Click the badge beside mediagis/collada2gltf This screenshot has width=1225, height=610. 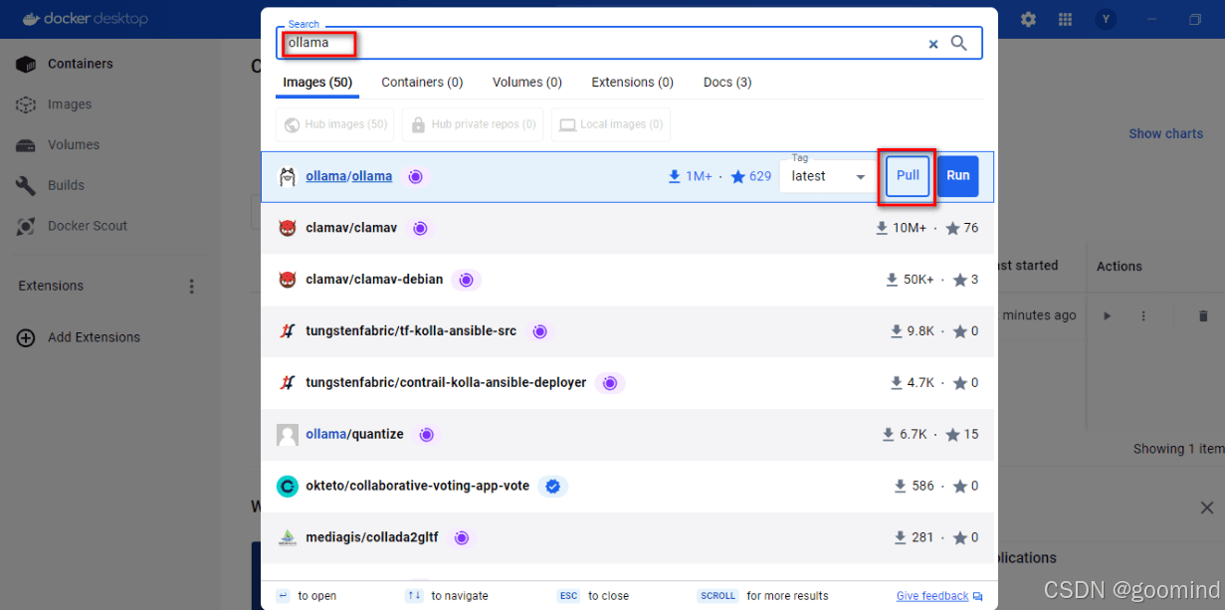(x=462, y=538)
